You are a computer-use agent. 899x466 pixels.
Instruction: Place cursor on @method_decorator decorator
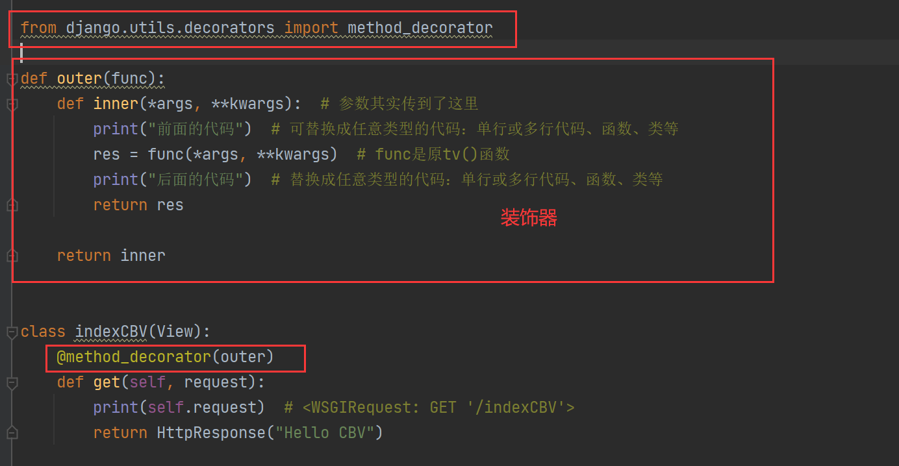[133, 357]
